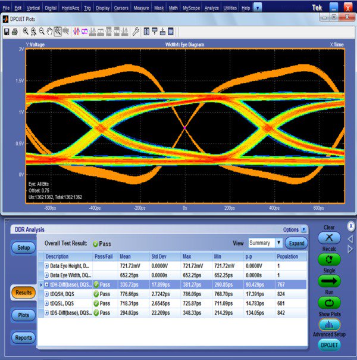Expand the tDQSL, DQS row
Image resolution: width=357 pixels, height=360 pixels.
coord(47,303)
